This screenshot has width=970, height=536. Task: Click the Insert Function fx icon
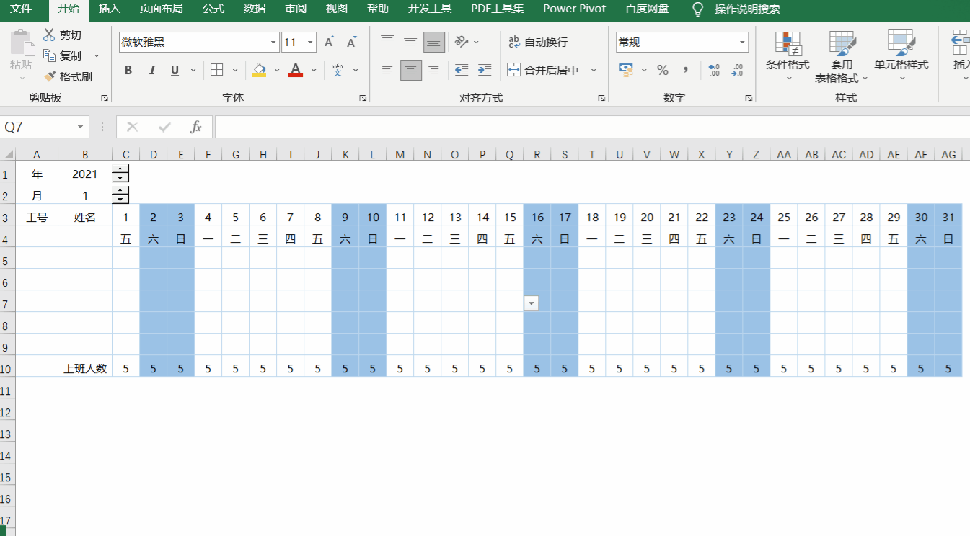point(195,127)
